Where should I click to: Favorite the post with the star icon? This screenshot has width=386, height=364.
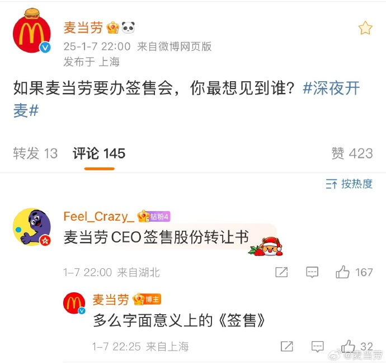pyautogui.click(x=365, y=28)
